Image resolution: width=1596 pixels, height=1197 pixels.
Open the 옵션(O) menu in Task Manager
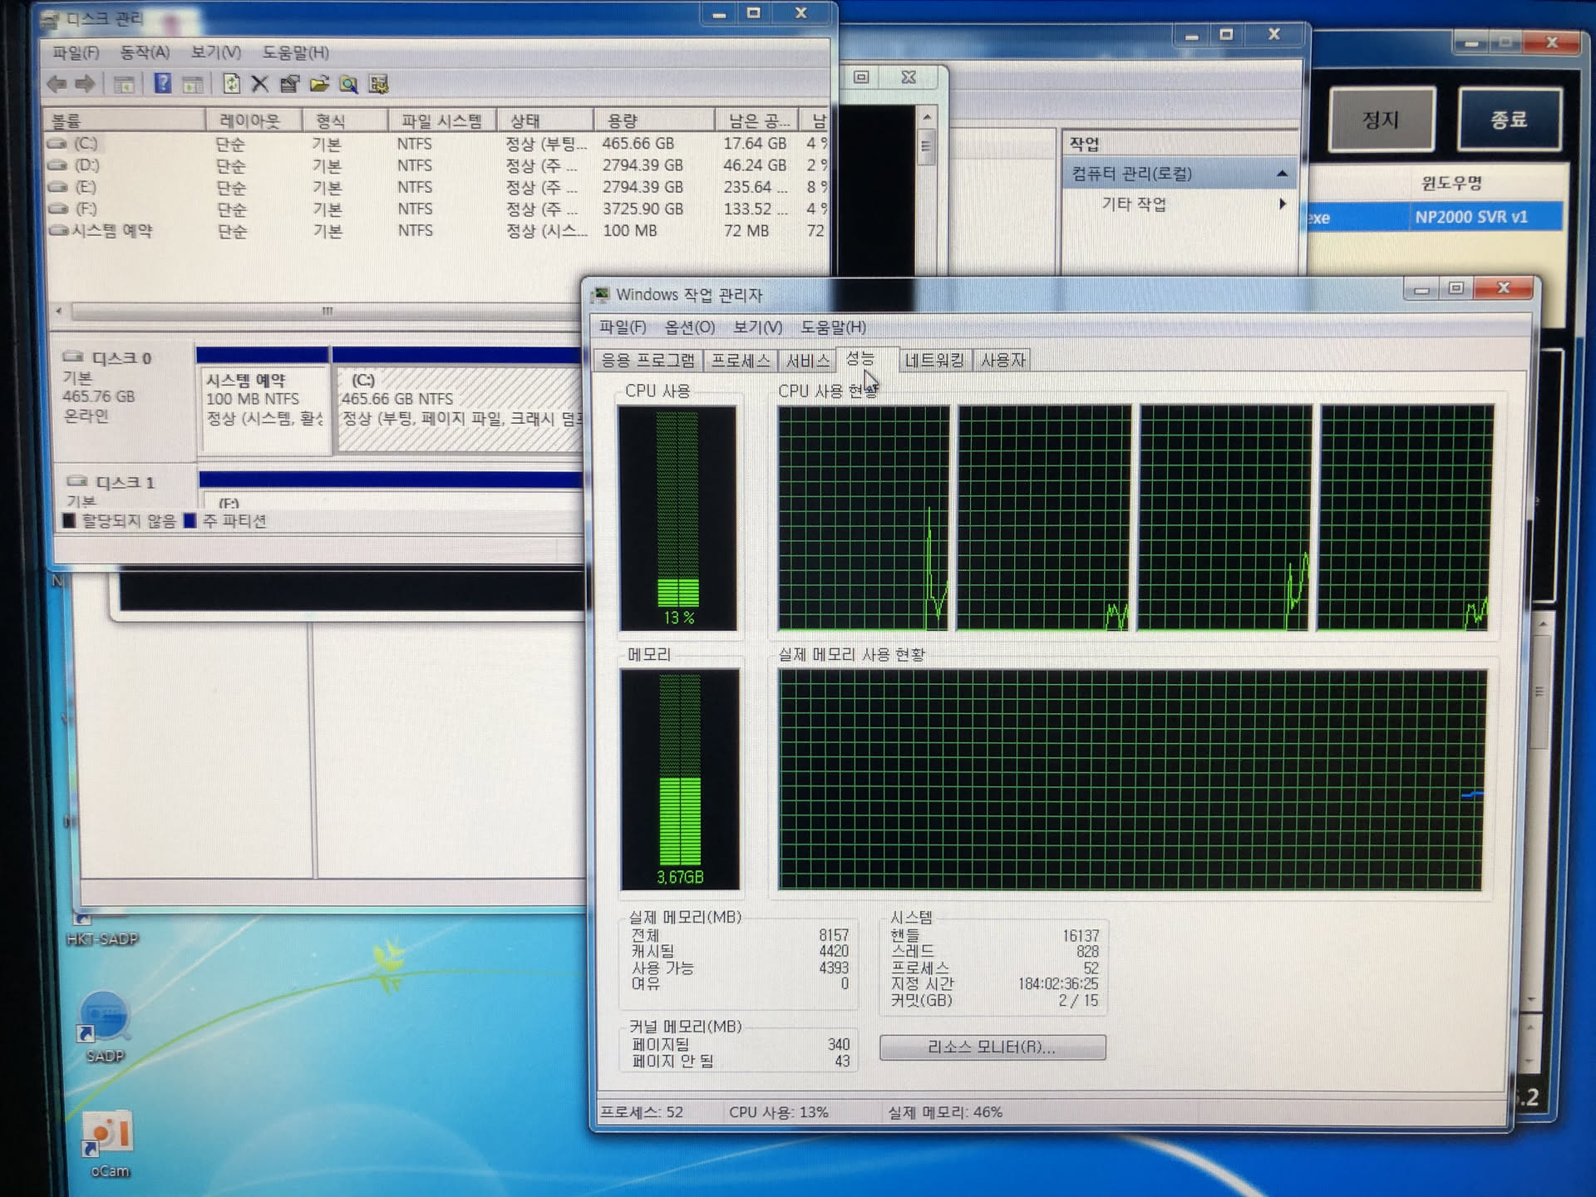coord(689,328)
